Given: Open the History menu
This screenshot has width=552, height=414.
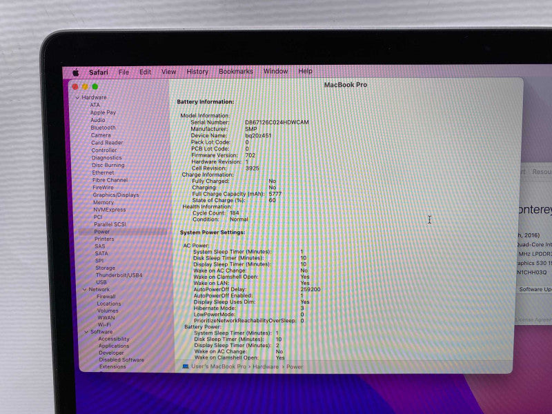Looking at the screenshot, I should point(197,72).
